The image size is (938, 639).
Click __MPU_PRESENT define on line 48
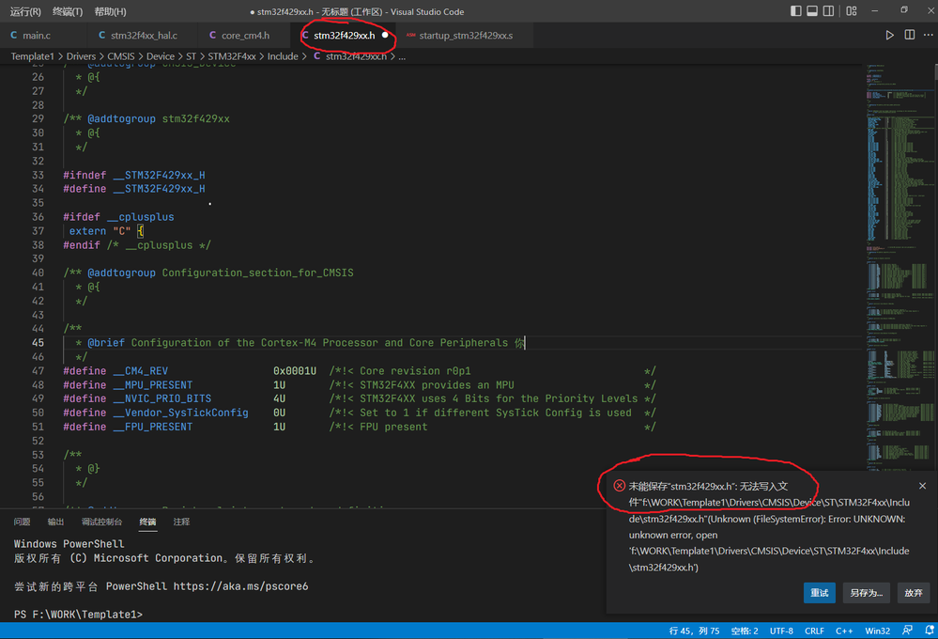pos(152,384)
